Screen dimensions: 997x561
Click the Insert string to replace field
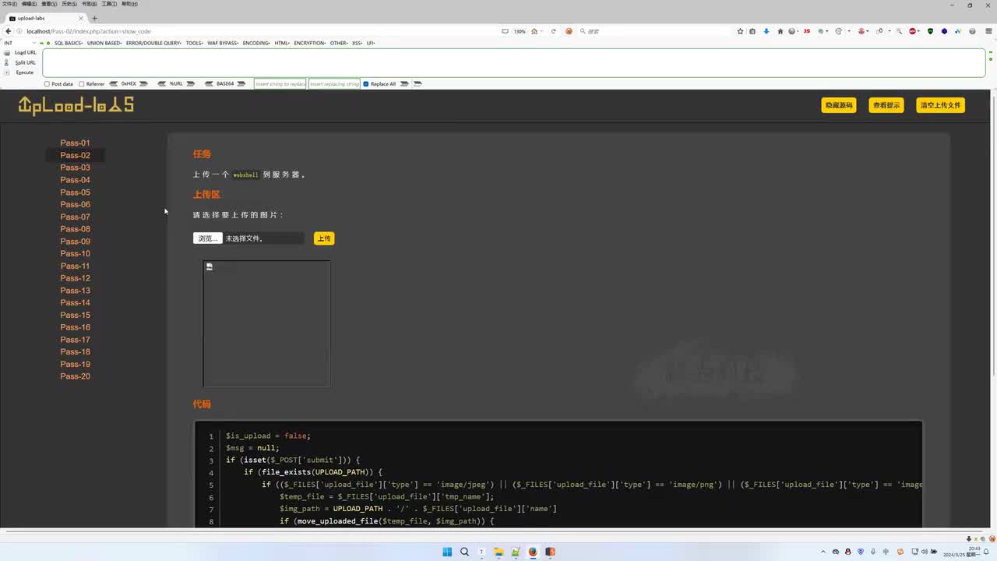click(280, 83)
